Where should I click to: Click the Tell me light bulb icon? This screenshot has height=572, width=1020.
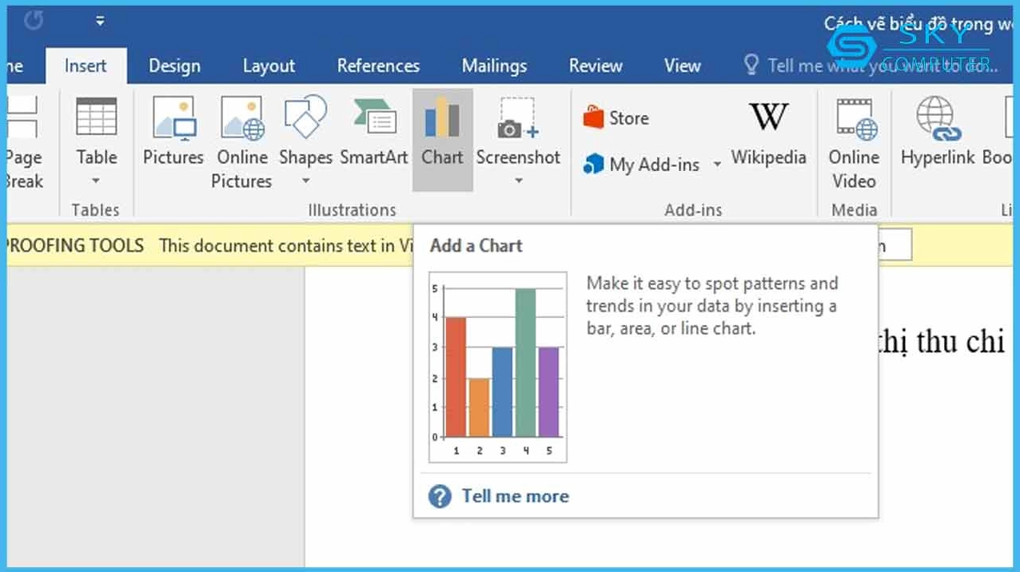pyautogui.click(x=751, y=66)
